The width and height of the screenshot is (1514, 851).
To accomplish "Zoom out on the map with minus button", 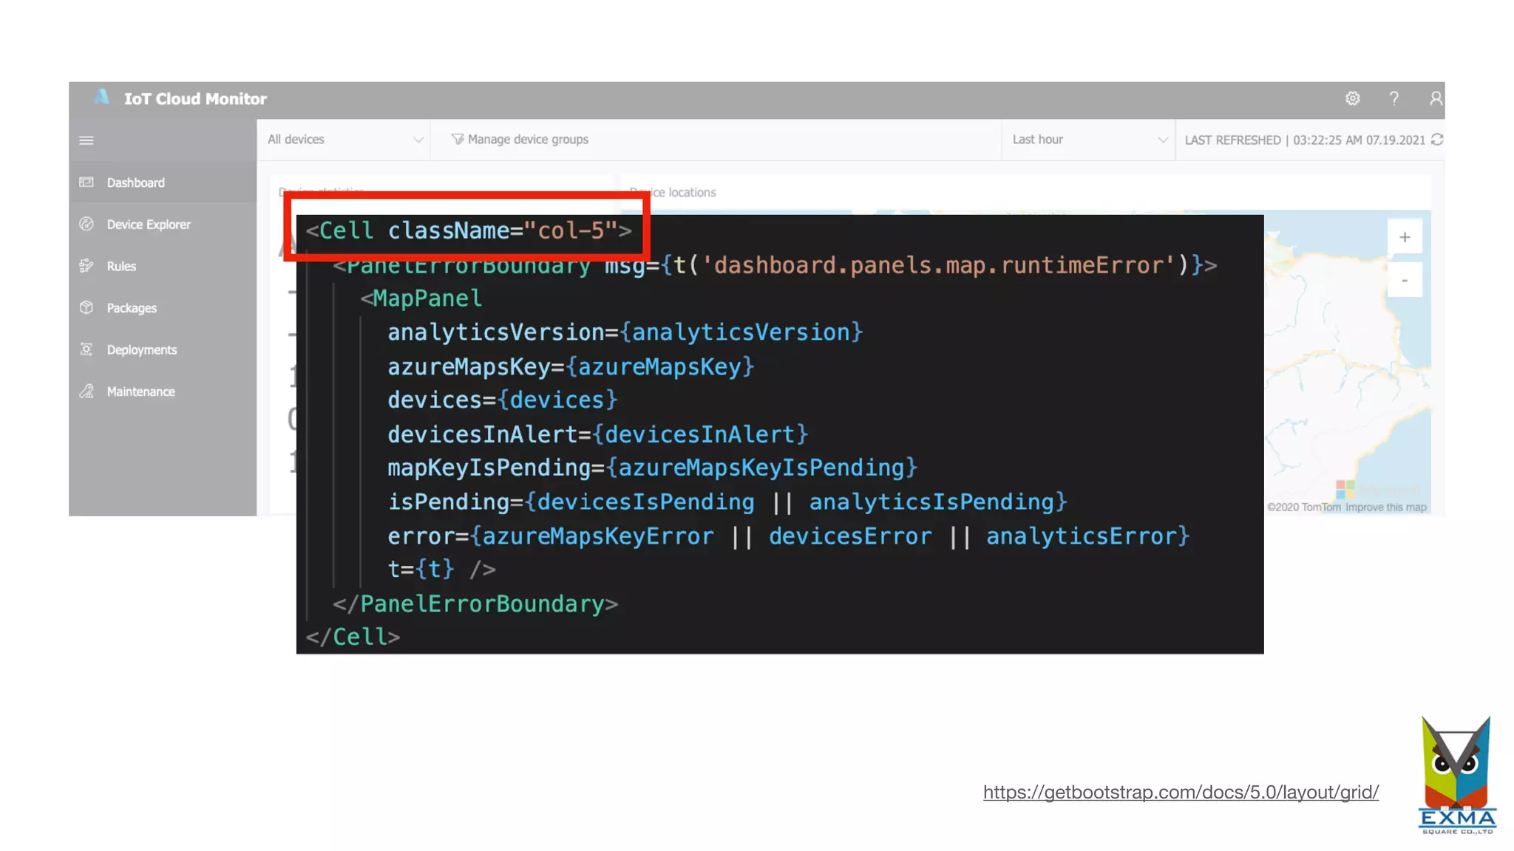I will point(1405,280).
